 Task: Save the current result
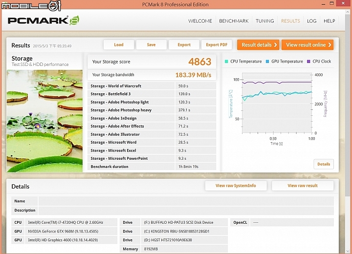(x=151, y=44)
